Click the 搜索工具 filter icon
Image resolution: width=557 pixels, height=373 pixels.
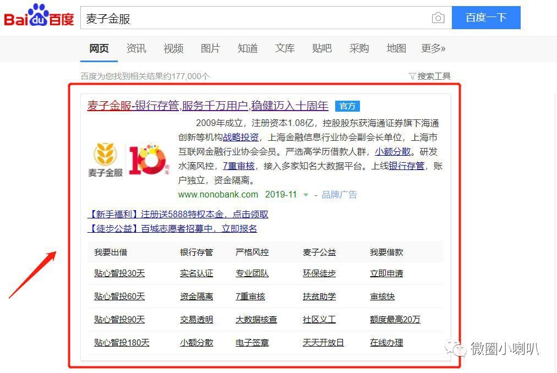click(412, 76)
